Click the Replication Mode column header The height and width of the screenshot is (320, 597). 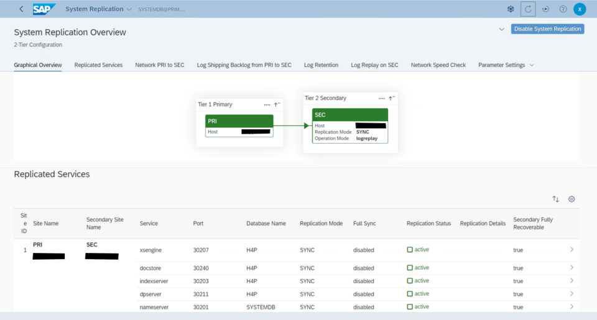[x=321, y=223]
